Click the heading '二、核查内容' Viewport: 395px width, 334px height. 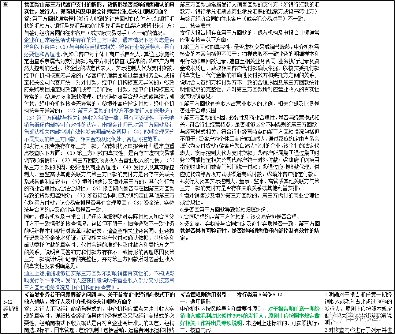pos(195,330)
